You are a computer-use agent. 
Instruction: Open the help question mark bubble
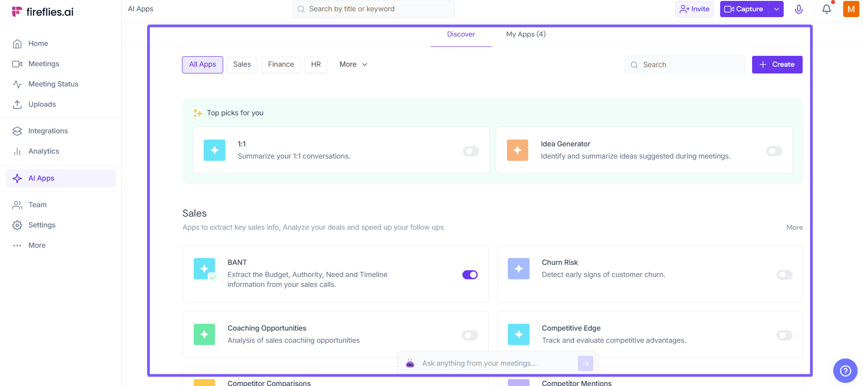pyautogui.click(x=845, y=371)
